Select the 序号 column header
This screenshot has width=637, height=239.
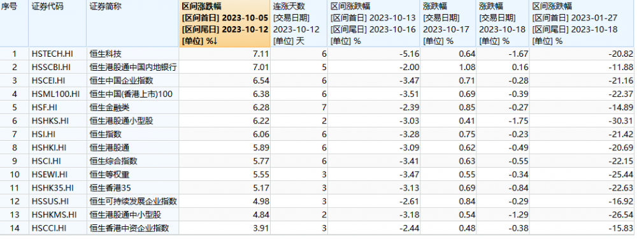point(14,24)
